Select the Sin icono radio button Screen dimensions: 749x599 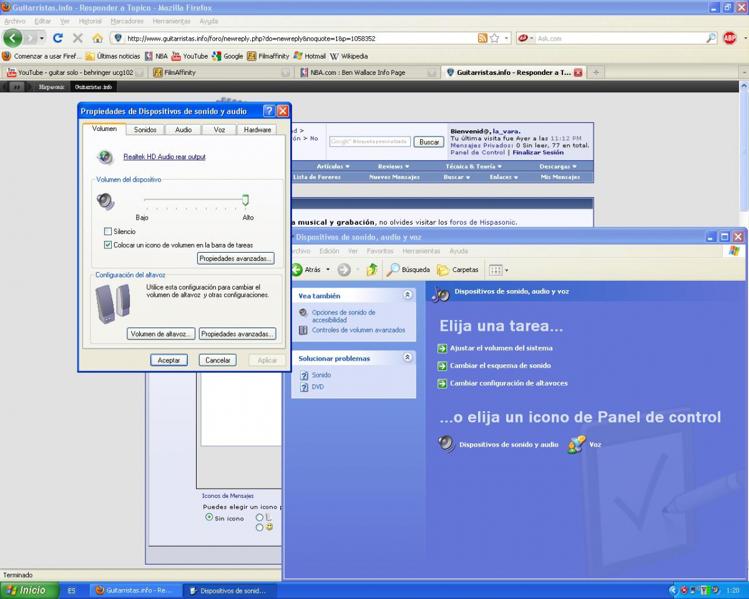(x=209, y=517)
